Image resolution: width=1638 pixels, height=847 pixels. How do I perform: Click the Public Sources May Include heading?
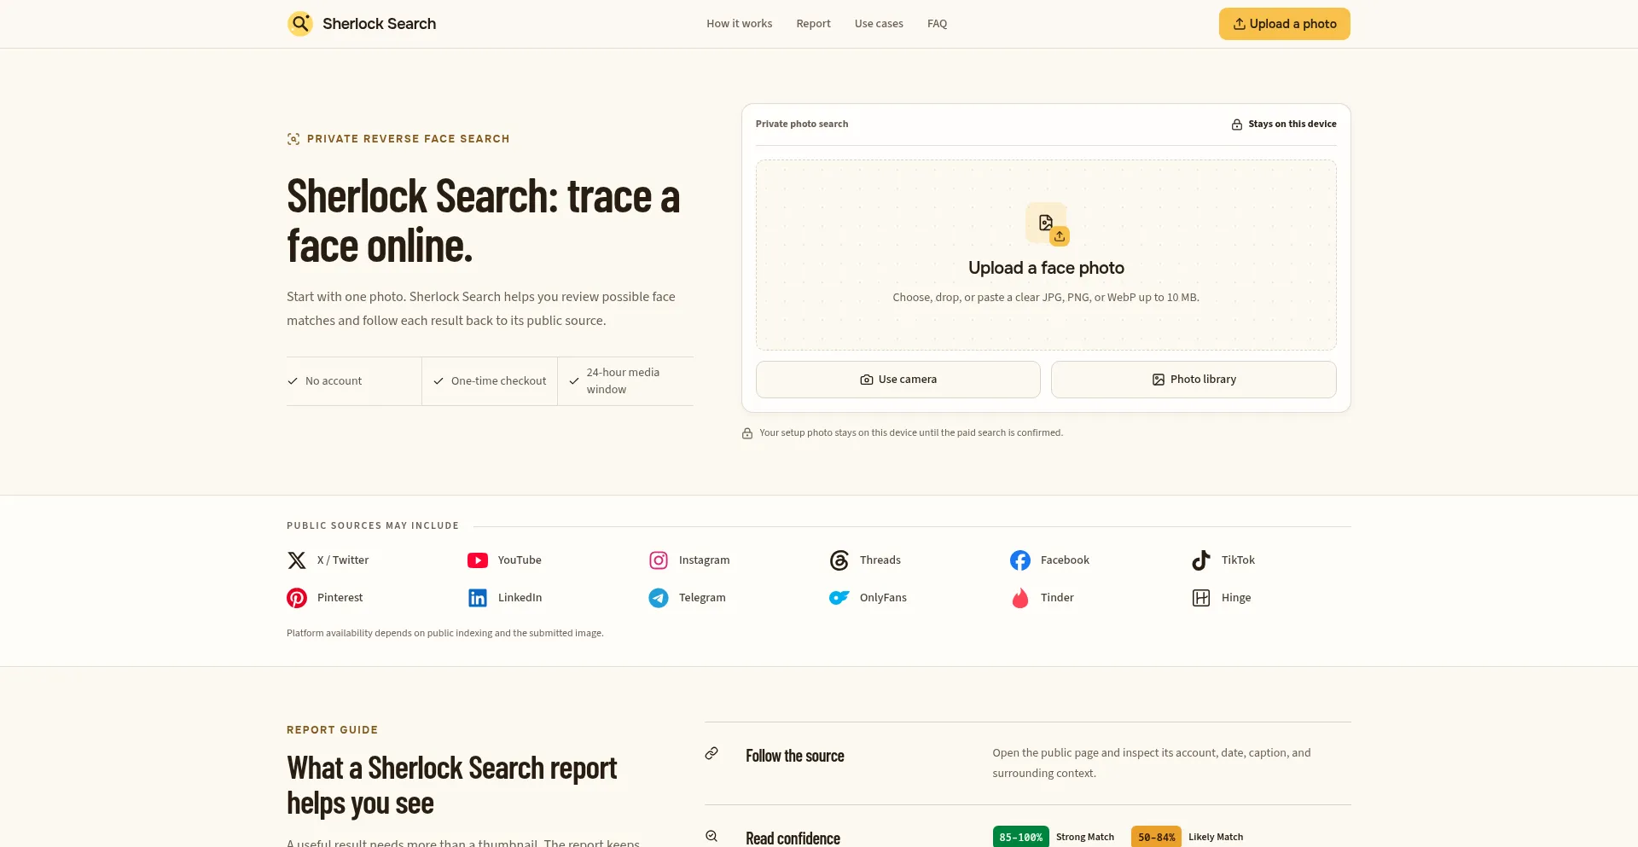point(373,525)
